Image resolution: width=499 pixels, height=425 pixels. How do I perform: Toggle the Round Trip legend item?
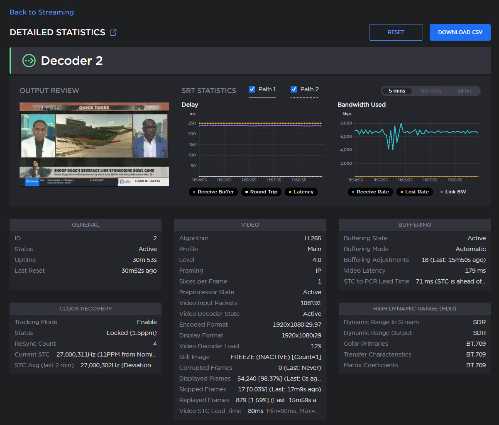pyautogui.click(x=261, y=192)
